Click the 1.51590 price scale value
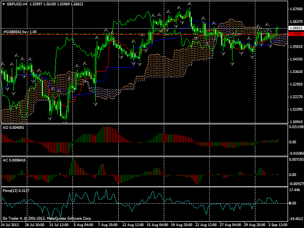304x228 pixels. click(x=296, y=109)
